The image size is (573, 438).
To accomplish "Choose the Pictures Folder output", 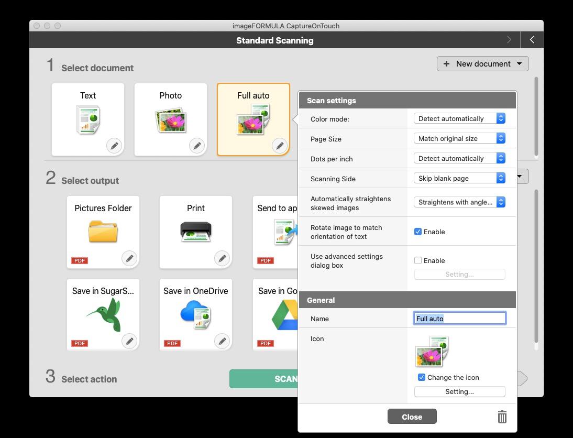I will [x=103, y=232].
